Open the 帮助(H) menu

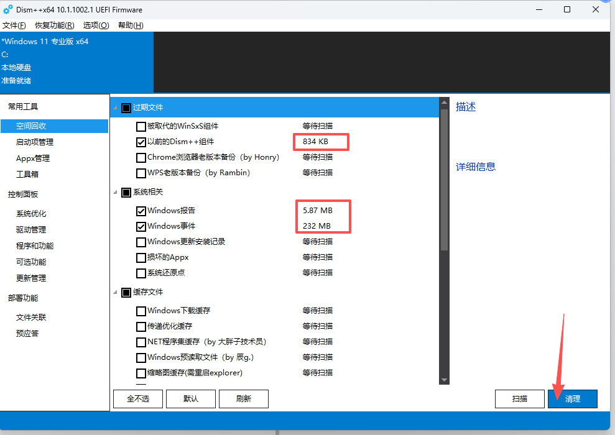pyautogui.click(x=131, y=25)
